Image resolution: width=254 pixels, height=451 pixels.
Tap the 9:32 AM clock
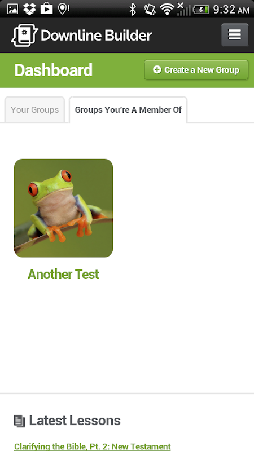(231, 10)
